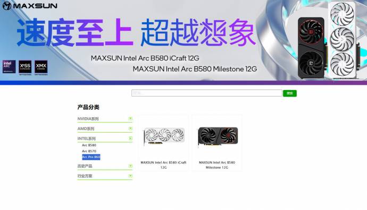Expand the NVIDIA系列 category arrow

tap(131, 119)
